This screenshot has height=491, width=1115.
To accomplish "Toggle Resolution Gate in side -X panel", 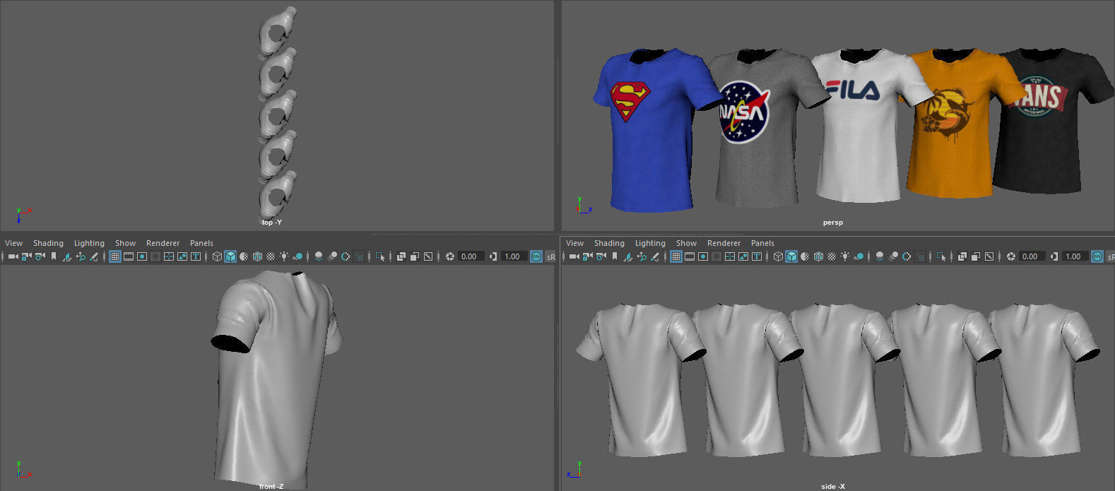I will (x=703, y=256).
